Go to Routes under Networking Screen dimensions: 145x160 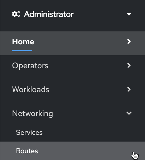click(27, 151)
